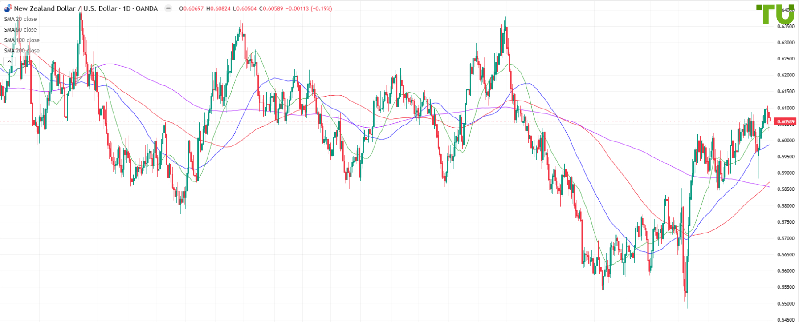This screenshot has height=322, width=799.
Task: Click the close price value C0.60589
Action: point(271,8)
